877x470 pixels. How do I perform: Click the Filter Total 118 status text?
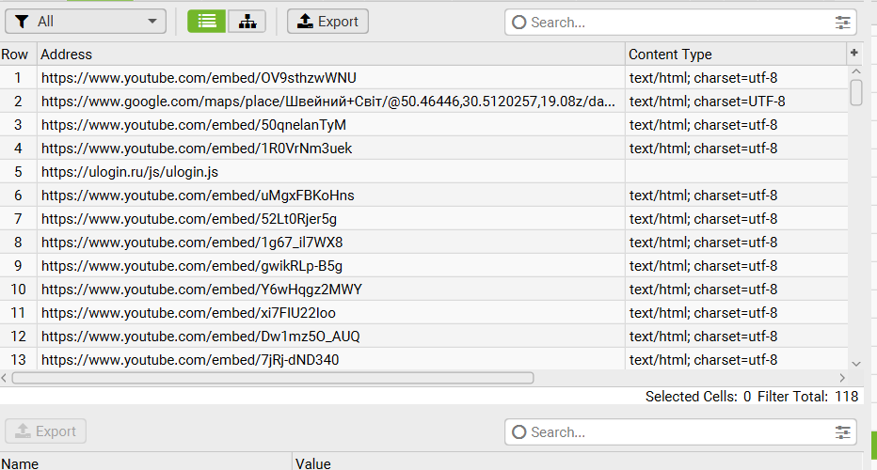[807, 397]
